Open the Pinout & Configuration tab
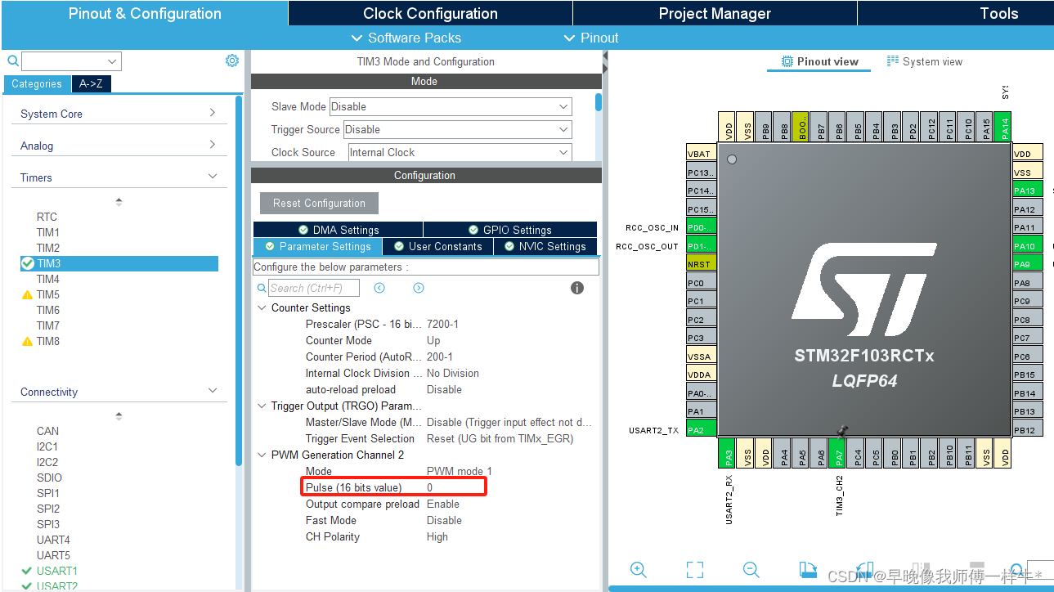 pos(145,13)
